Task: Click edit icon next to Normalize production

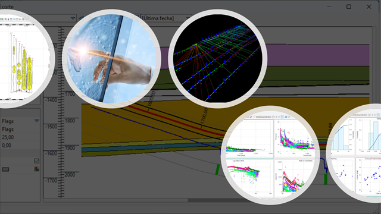Action: click(x=273, y=117)
